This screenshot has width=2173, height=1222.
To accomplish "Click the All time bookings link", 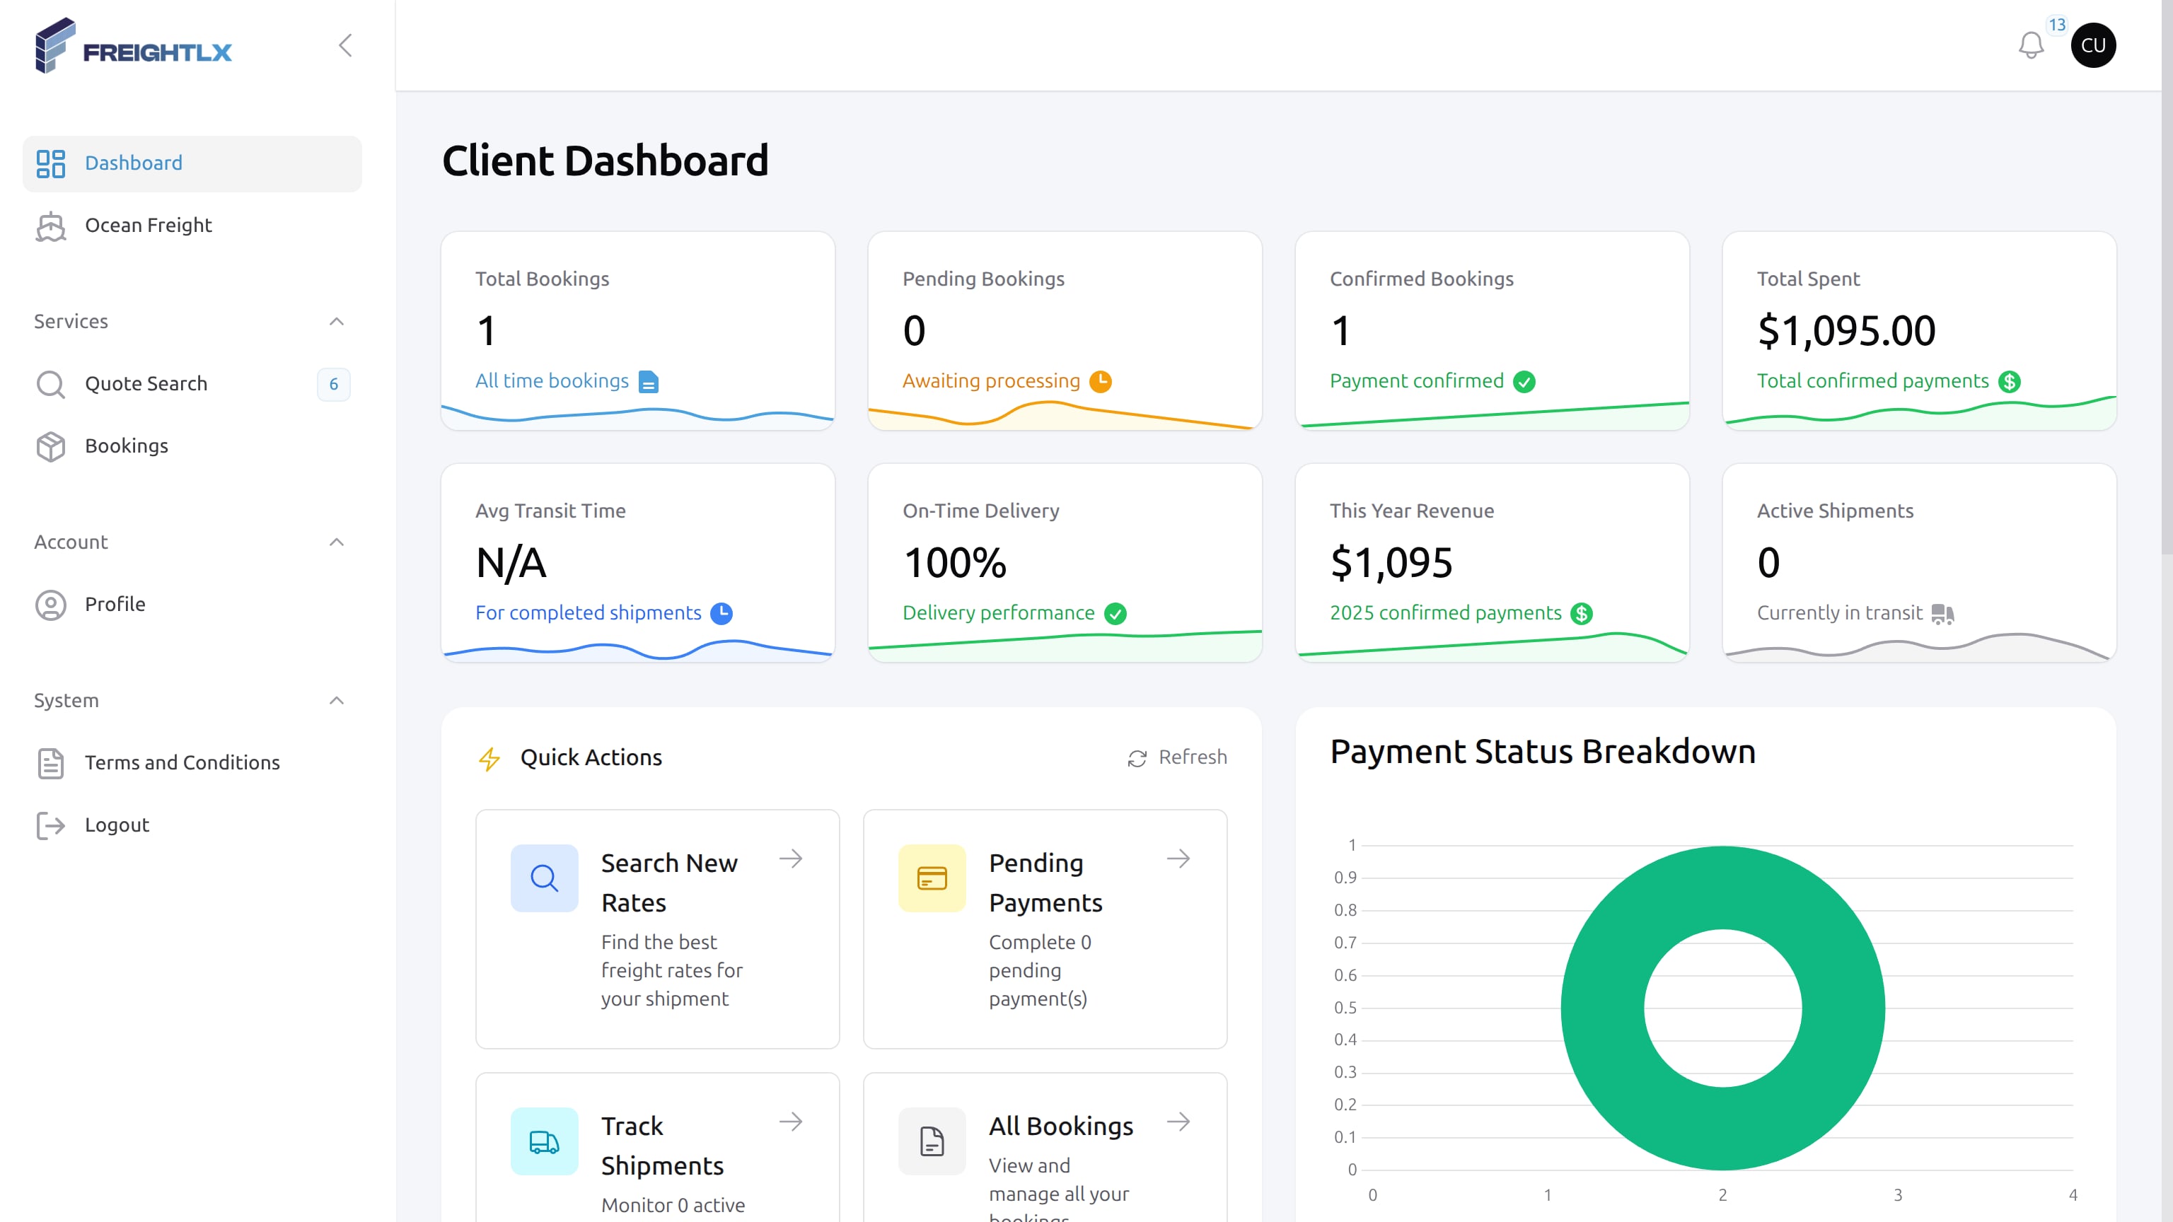I will coord(552,381).
